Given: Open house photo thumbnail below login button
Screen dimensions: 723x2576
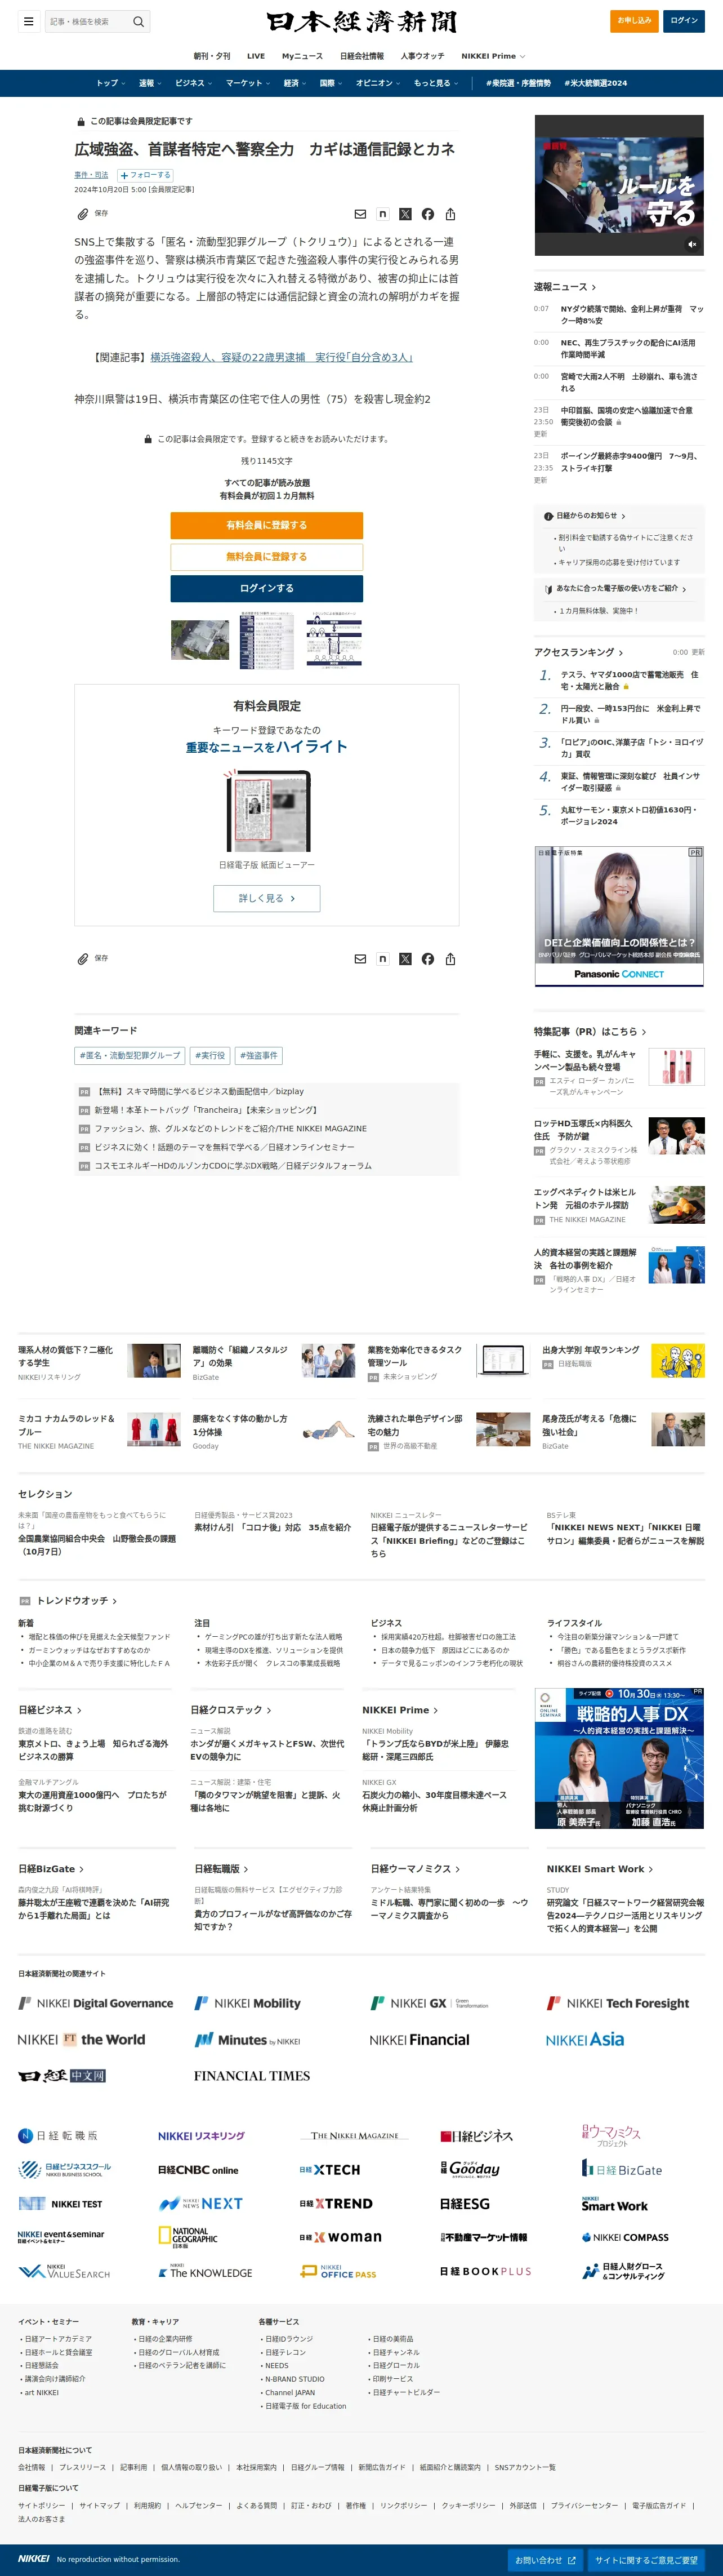Looking at the screenshot, I should 200,640.
